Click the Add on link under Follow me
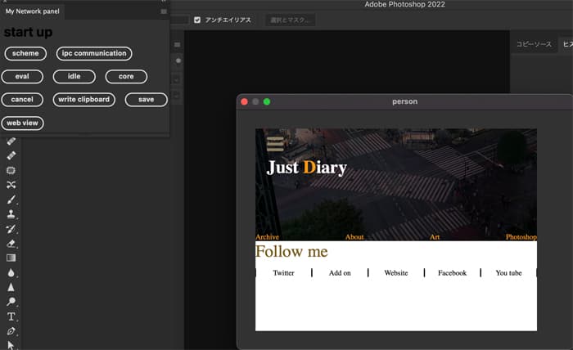The height and width of the screenshot is (350, 573). [340, 273]
